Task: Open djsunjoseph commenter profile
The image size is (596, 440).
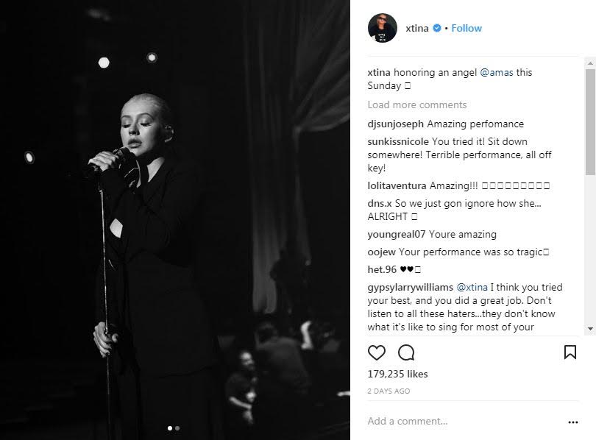Action: (395, 124)
